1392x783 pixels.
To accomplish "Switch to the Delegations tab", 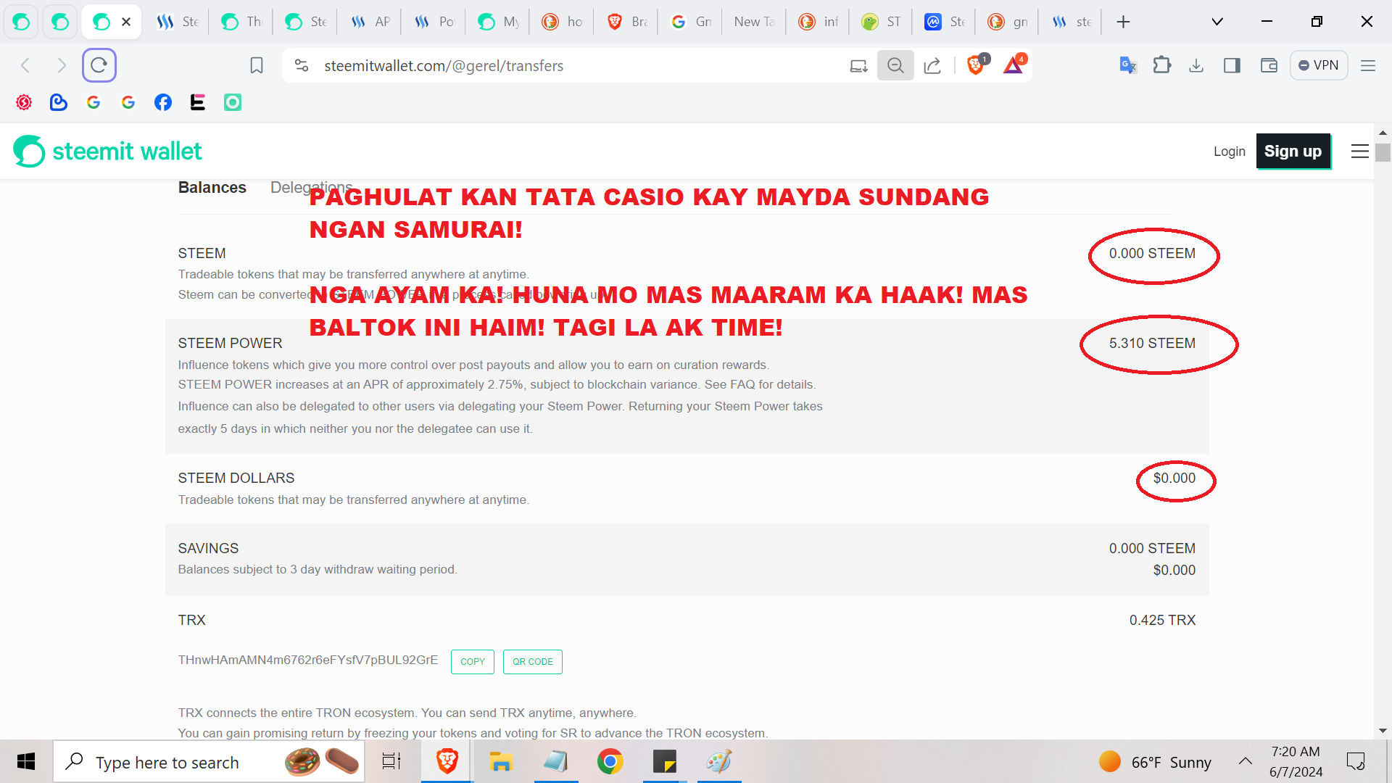I will pyautogui.click(x=312, y=187).
